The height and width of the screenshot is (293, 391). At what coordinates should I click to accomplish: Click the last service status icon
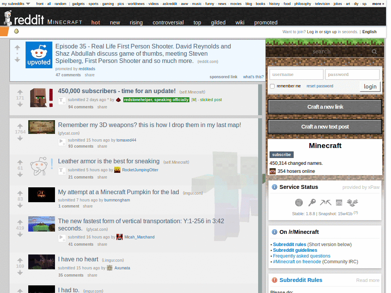[x=352, y=203]
